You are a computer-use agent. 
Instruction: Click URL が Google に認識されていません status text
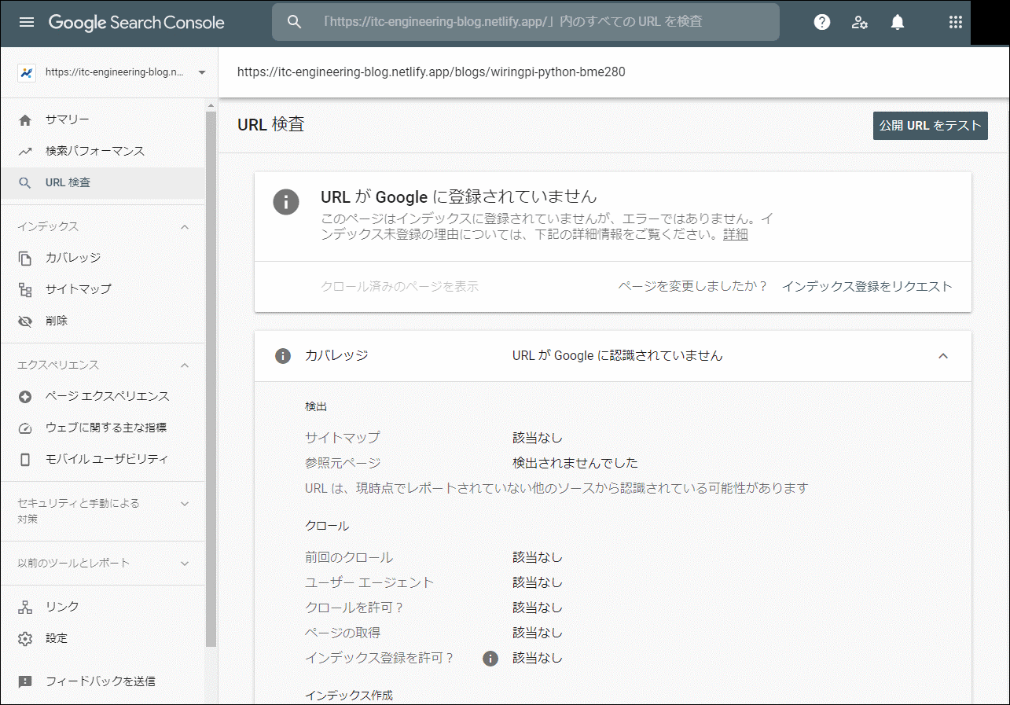618,356
